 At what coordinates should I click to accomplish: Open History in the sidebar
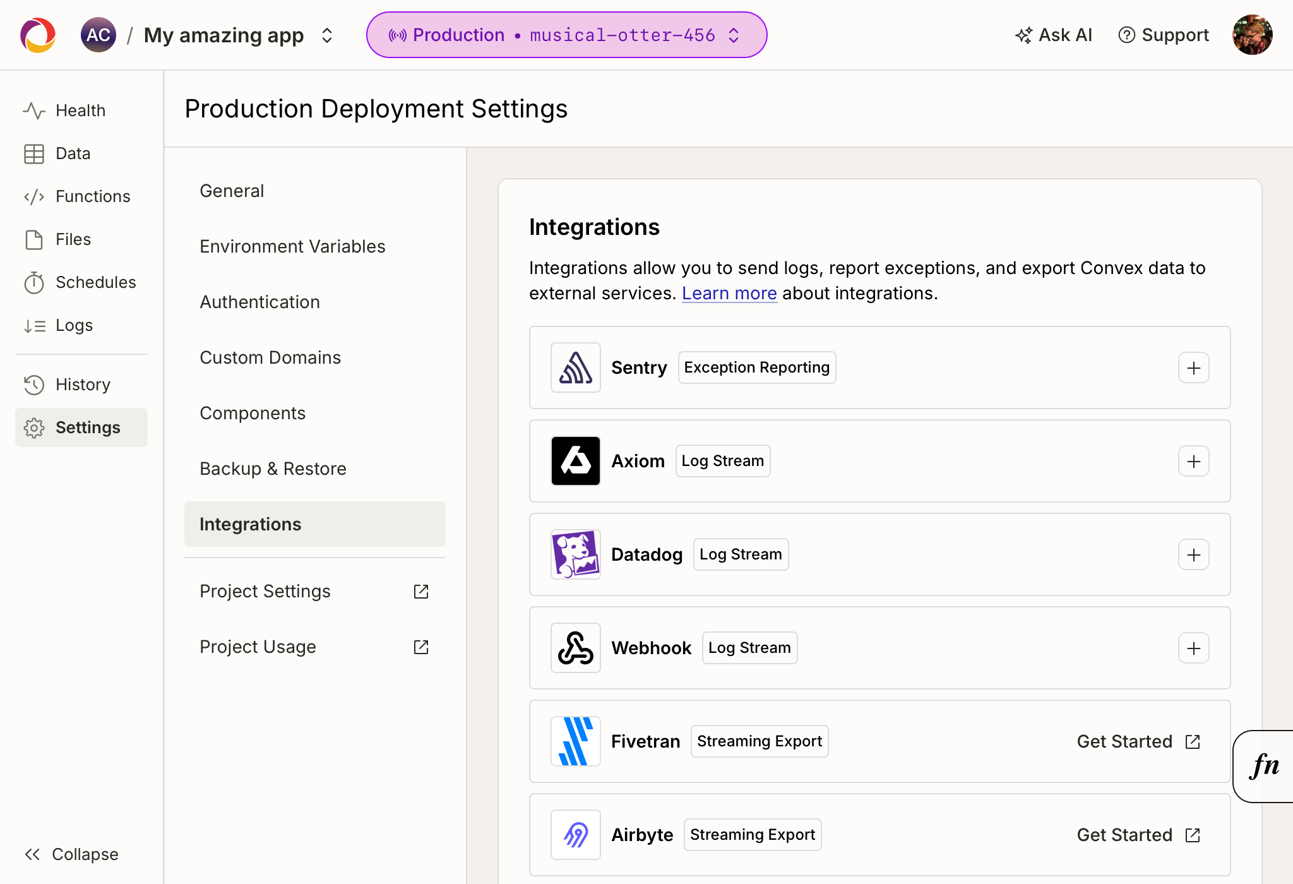[x=81, y=385]
